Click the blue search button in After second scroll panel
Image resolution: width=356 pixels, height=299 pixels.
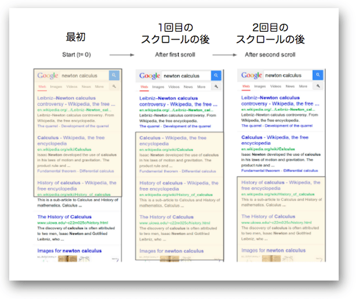318,75
